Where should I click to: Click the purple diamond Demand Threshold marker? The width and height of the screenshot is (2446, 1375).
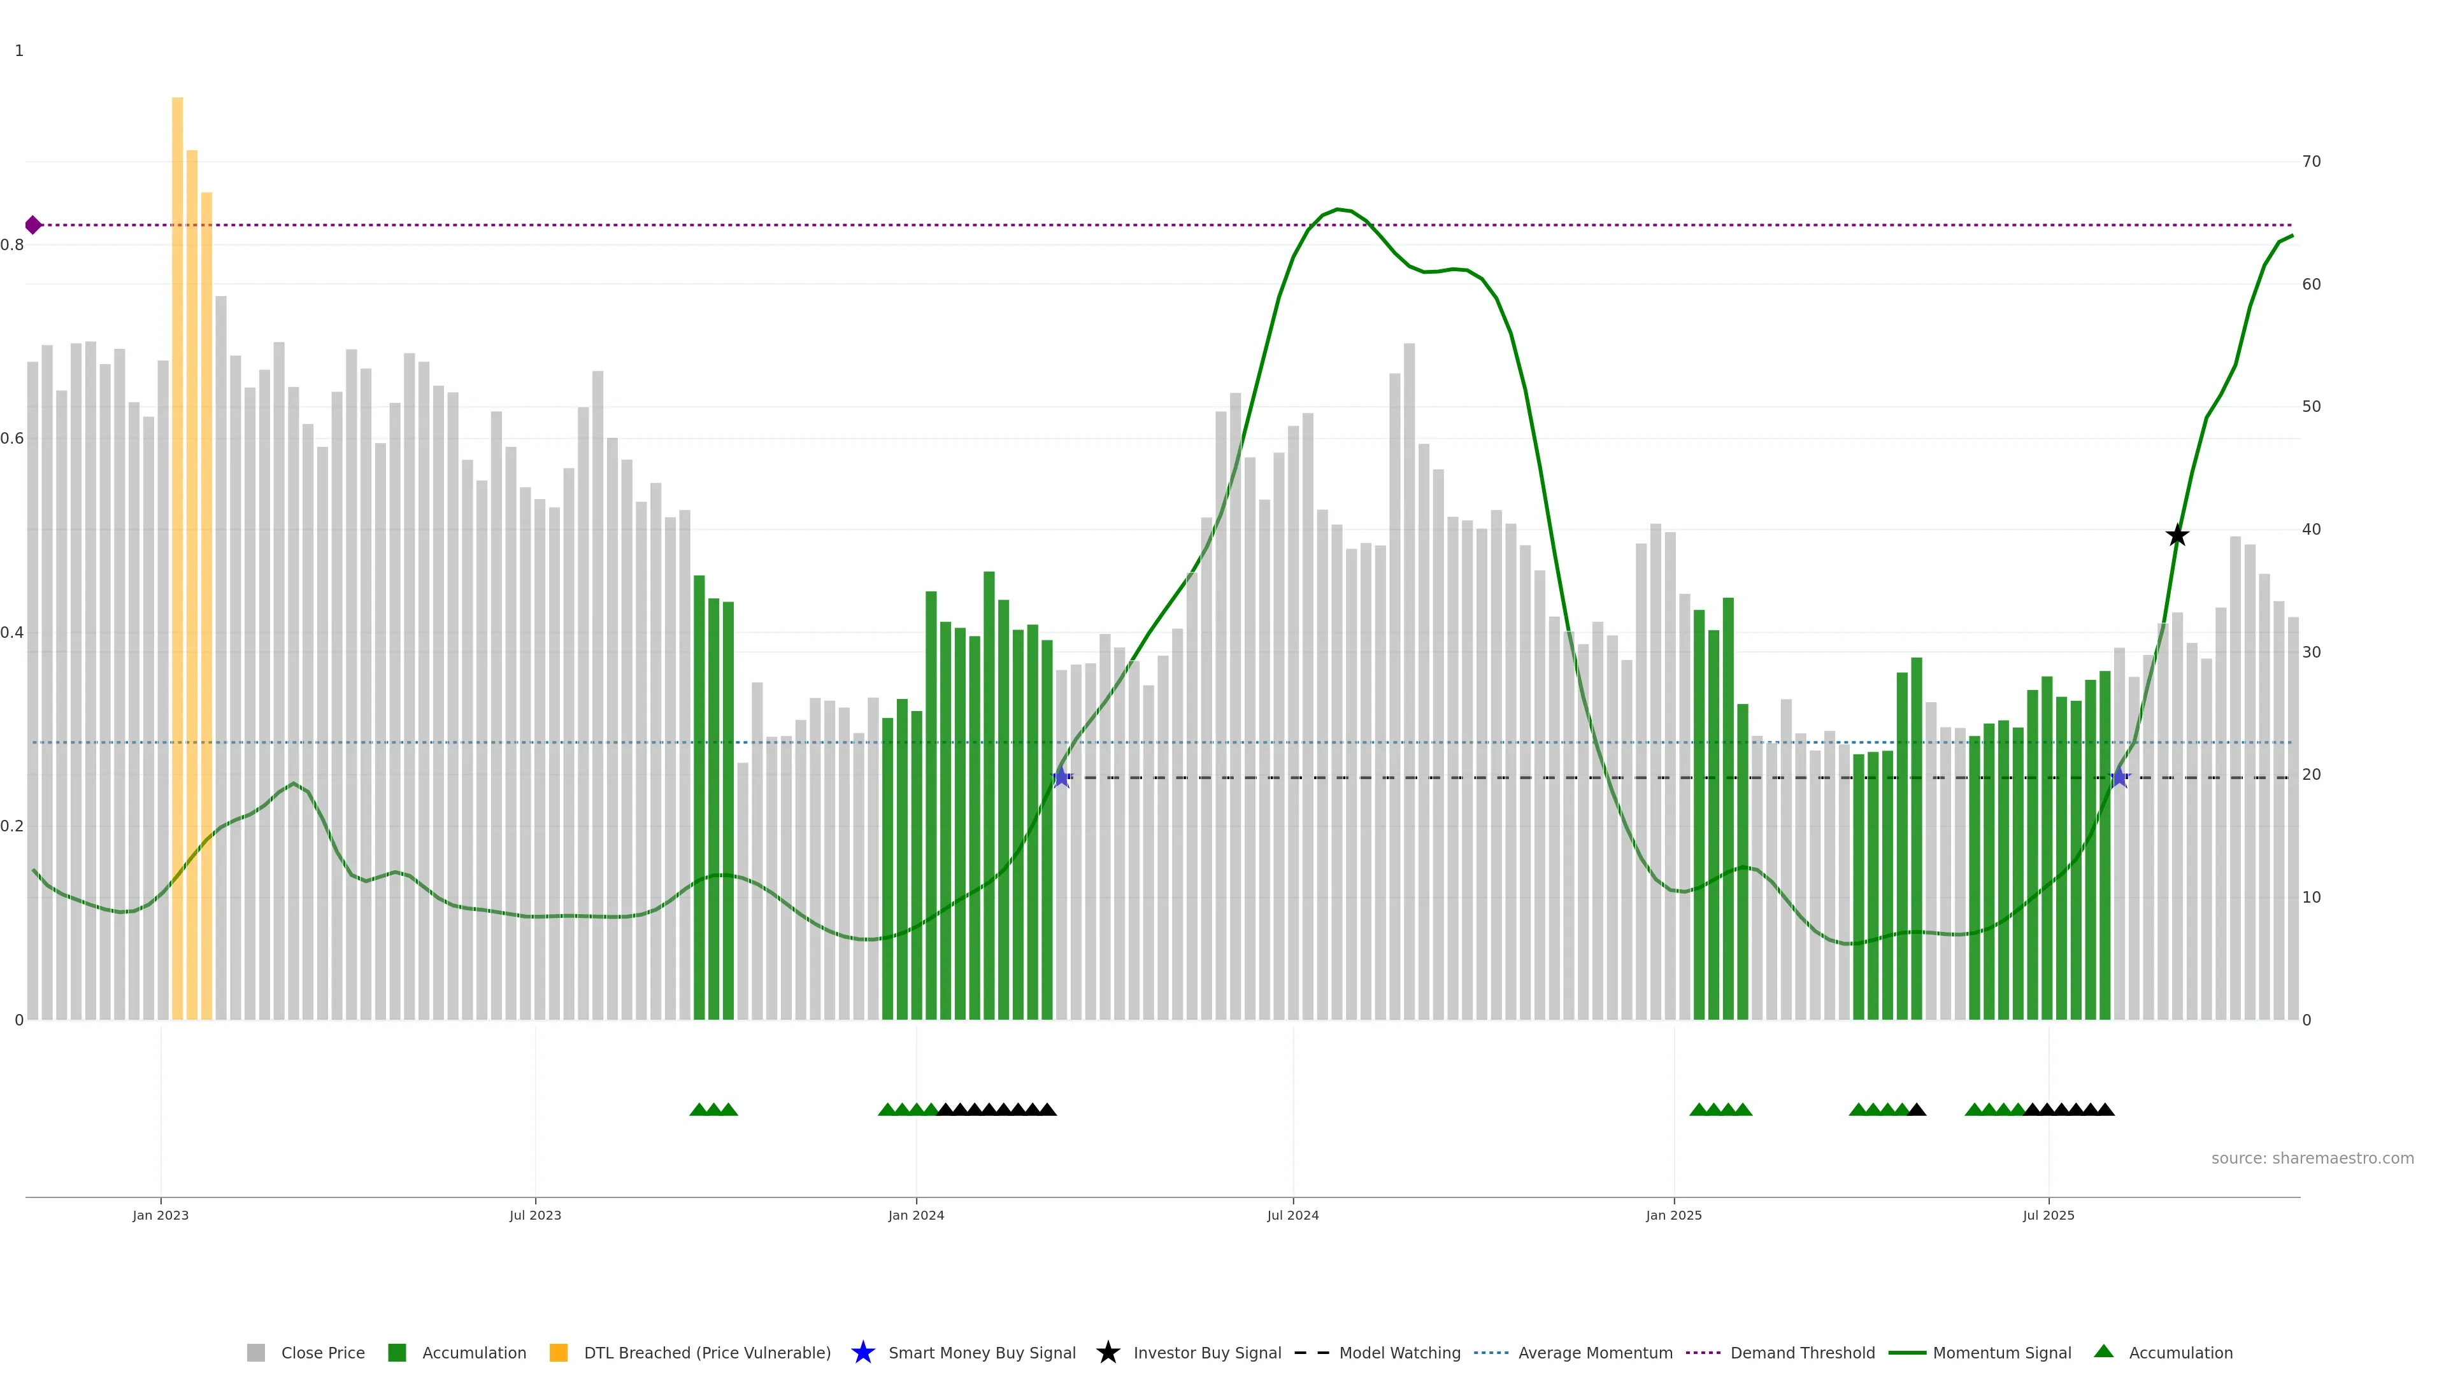click(x=33, y=225)
